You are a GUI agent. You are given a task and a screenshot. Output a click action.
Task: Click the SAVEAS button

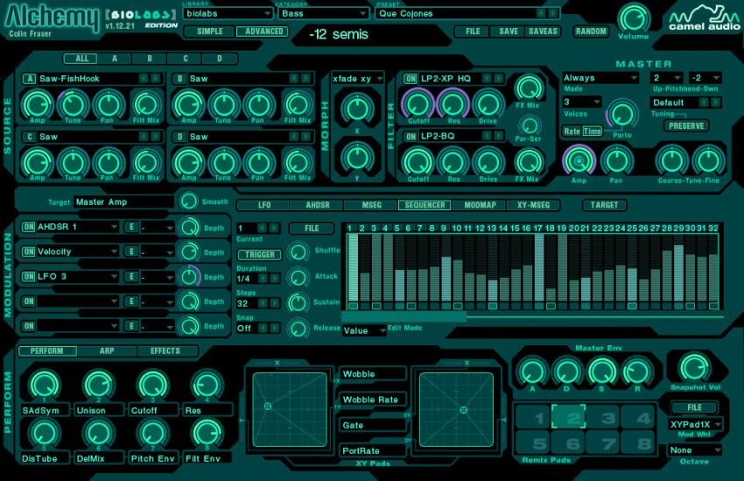(543, 32)
